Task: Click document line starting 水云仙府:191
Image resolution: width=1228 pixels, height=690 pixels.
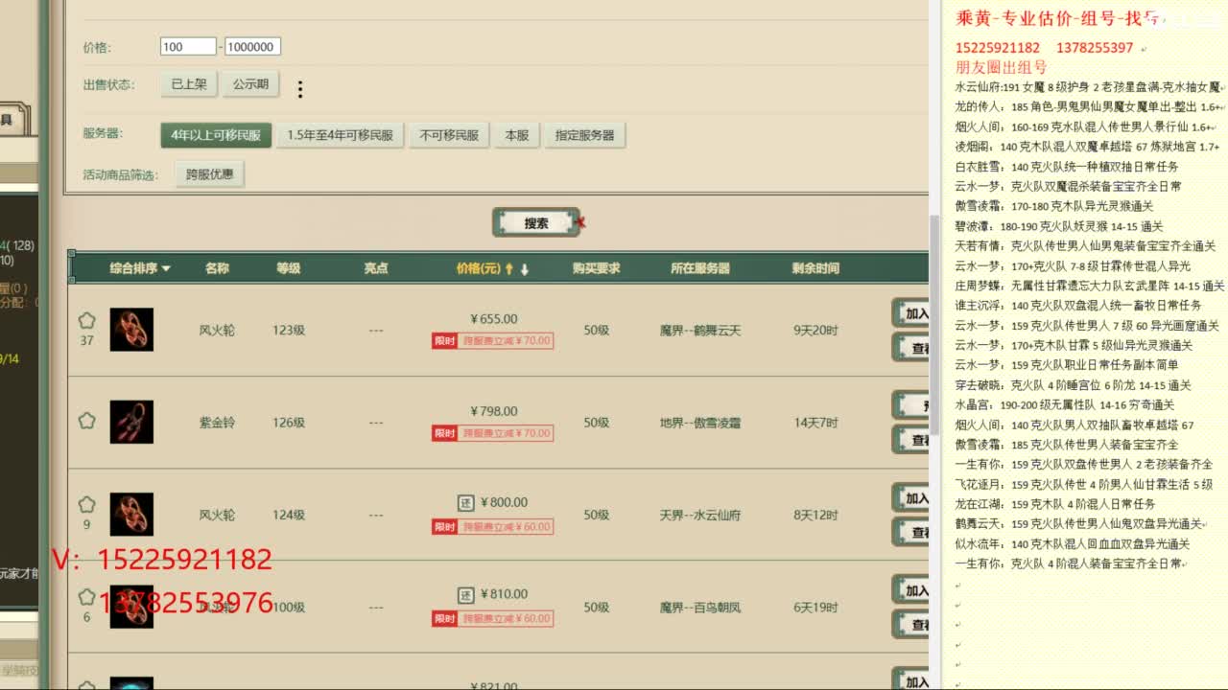Action: coord(1088,87)
